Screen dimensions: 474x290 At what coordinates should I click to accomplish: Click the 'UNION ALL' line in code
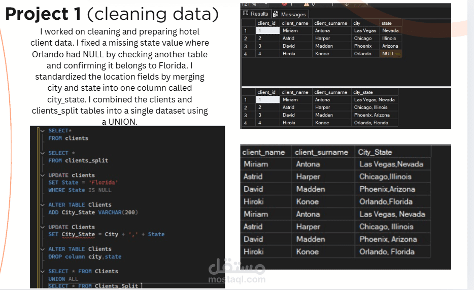pos(63,279)
